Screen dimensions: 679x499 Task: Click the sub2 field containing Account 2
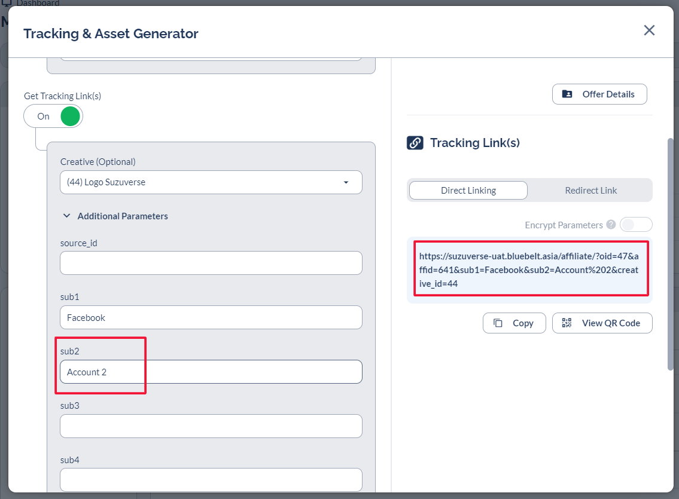tap(211, 372)
